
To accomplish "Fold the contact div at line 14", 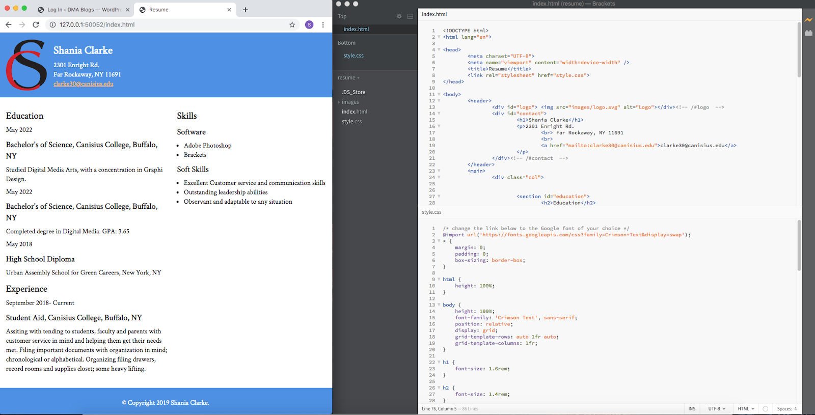I will coord(439,114).
